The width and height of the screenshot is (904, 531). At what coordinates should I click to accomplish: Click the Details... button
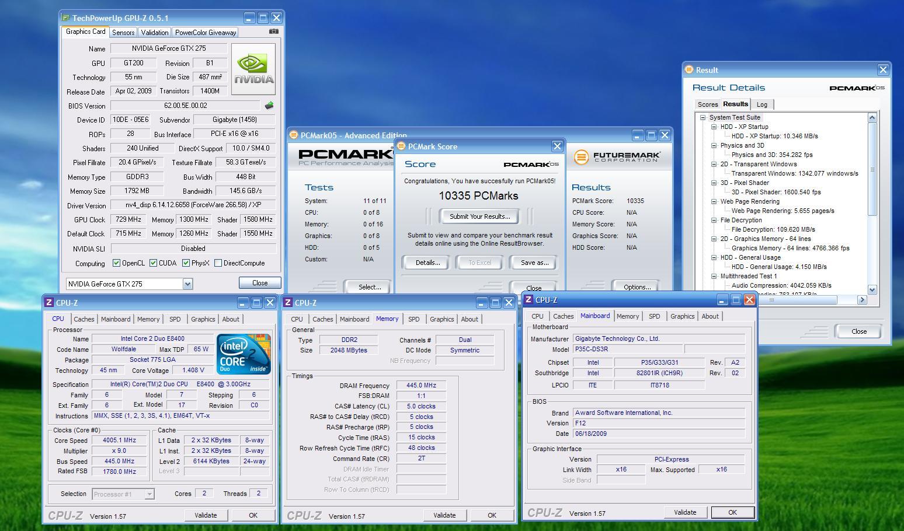pos(427,263)
